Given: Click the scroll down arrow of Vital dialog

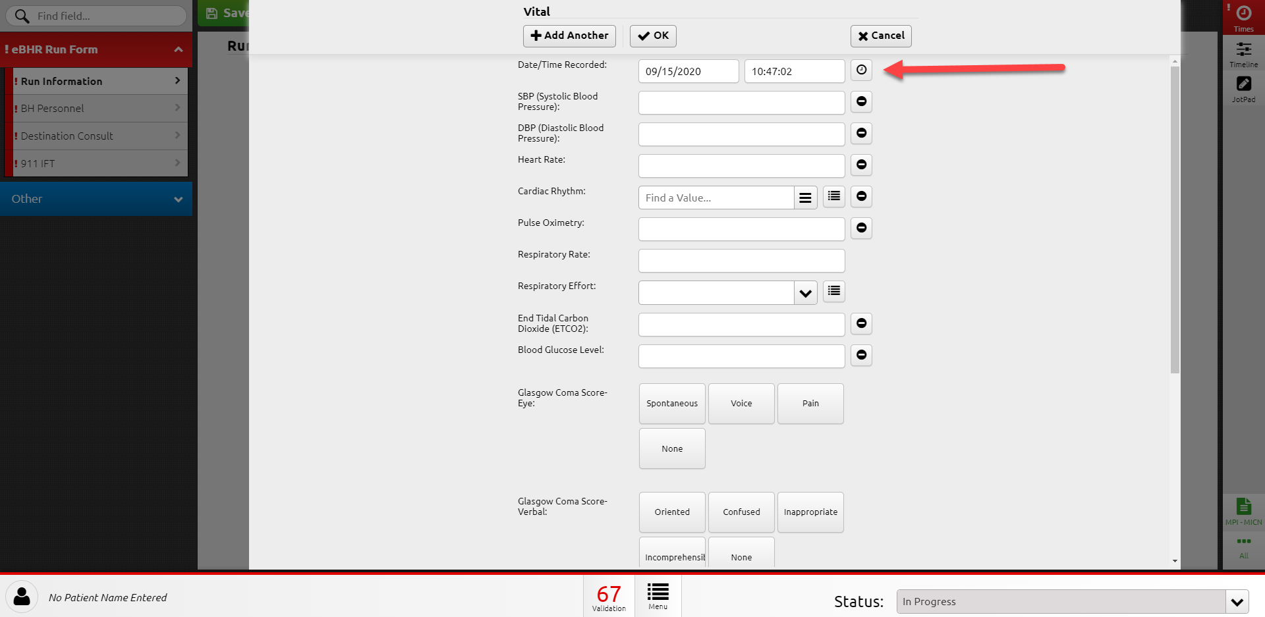Looking at the screenshot, I should [x=1175, y=562].
